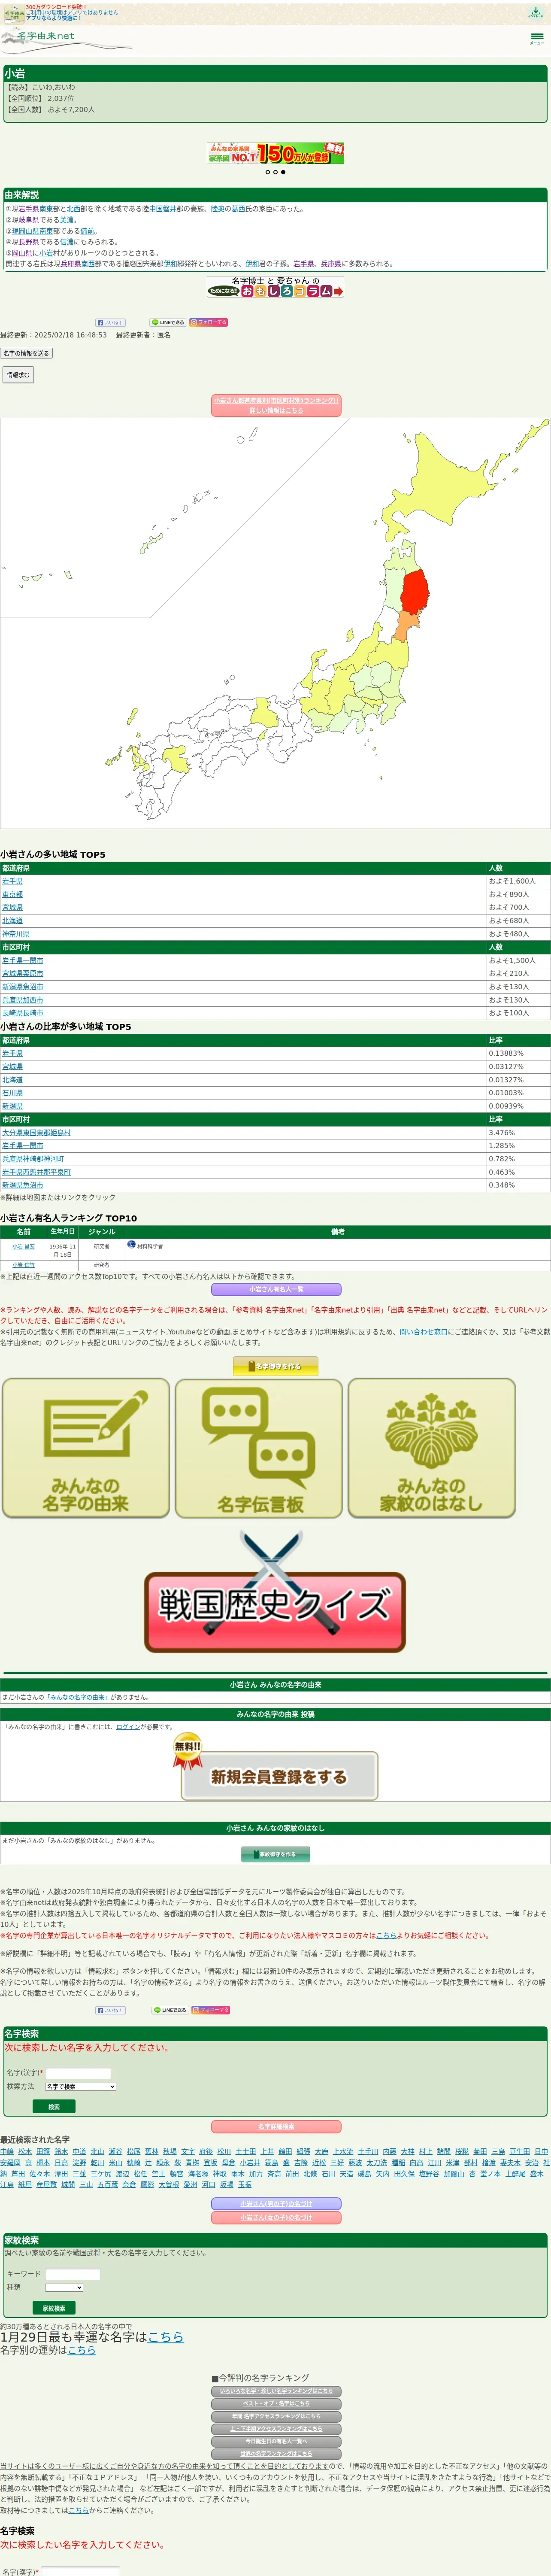Screen dimensions: 551x2576
Task: Click the green 家紋検索 button
Action: tap(54, 2308)
